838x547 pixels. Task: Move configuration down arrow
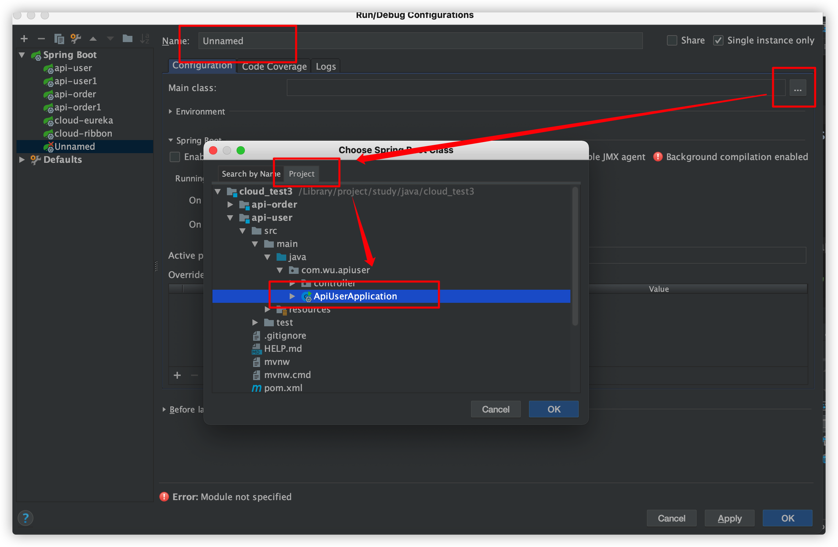[x=110, y=39]
